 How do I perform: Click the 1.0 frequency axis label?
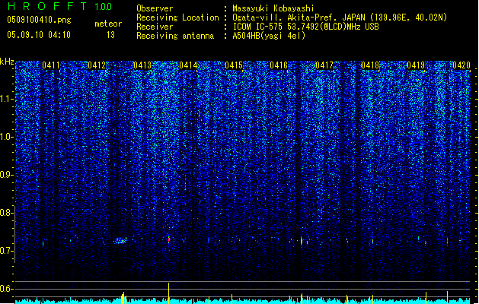[x=7, y=137]
